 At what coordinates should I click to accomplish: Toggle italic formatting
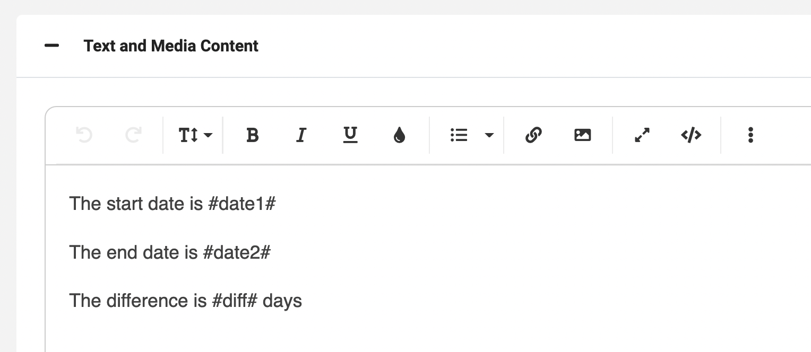click(x=301, y=135)
